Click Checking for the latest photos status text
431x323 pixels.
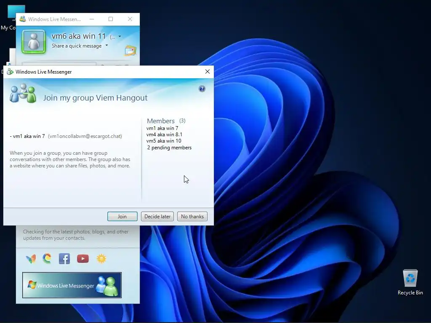76,235
